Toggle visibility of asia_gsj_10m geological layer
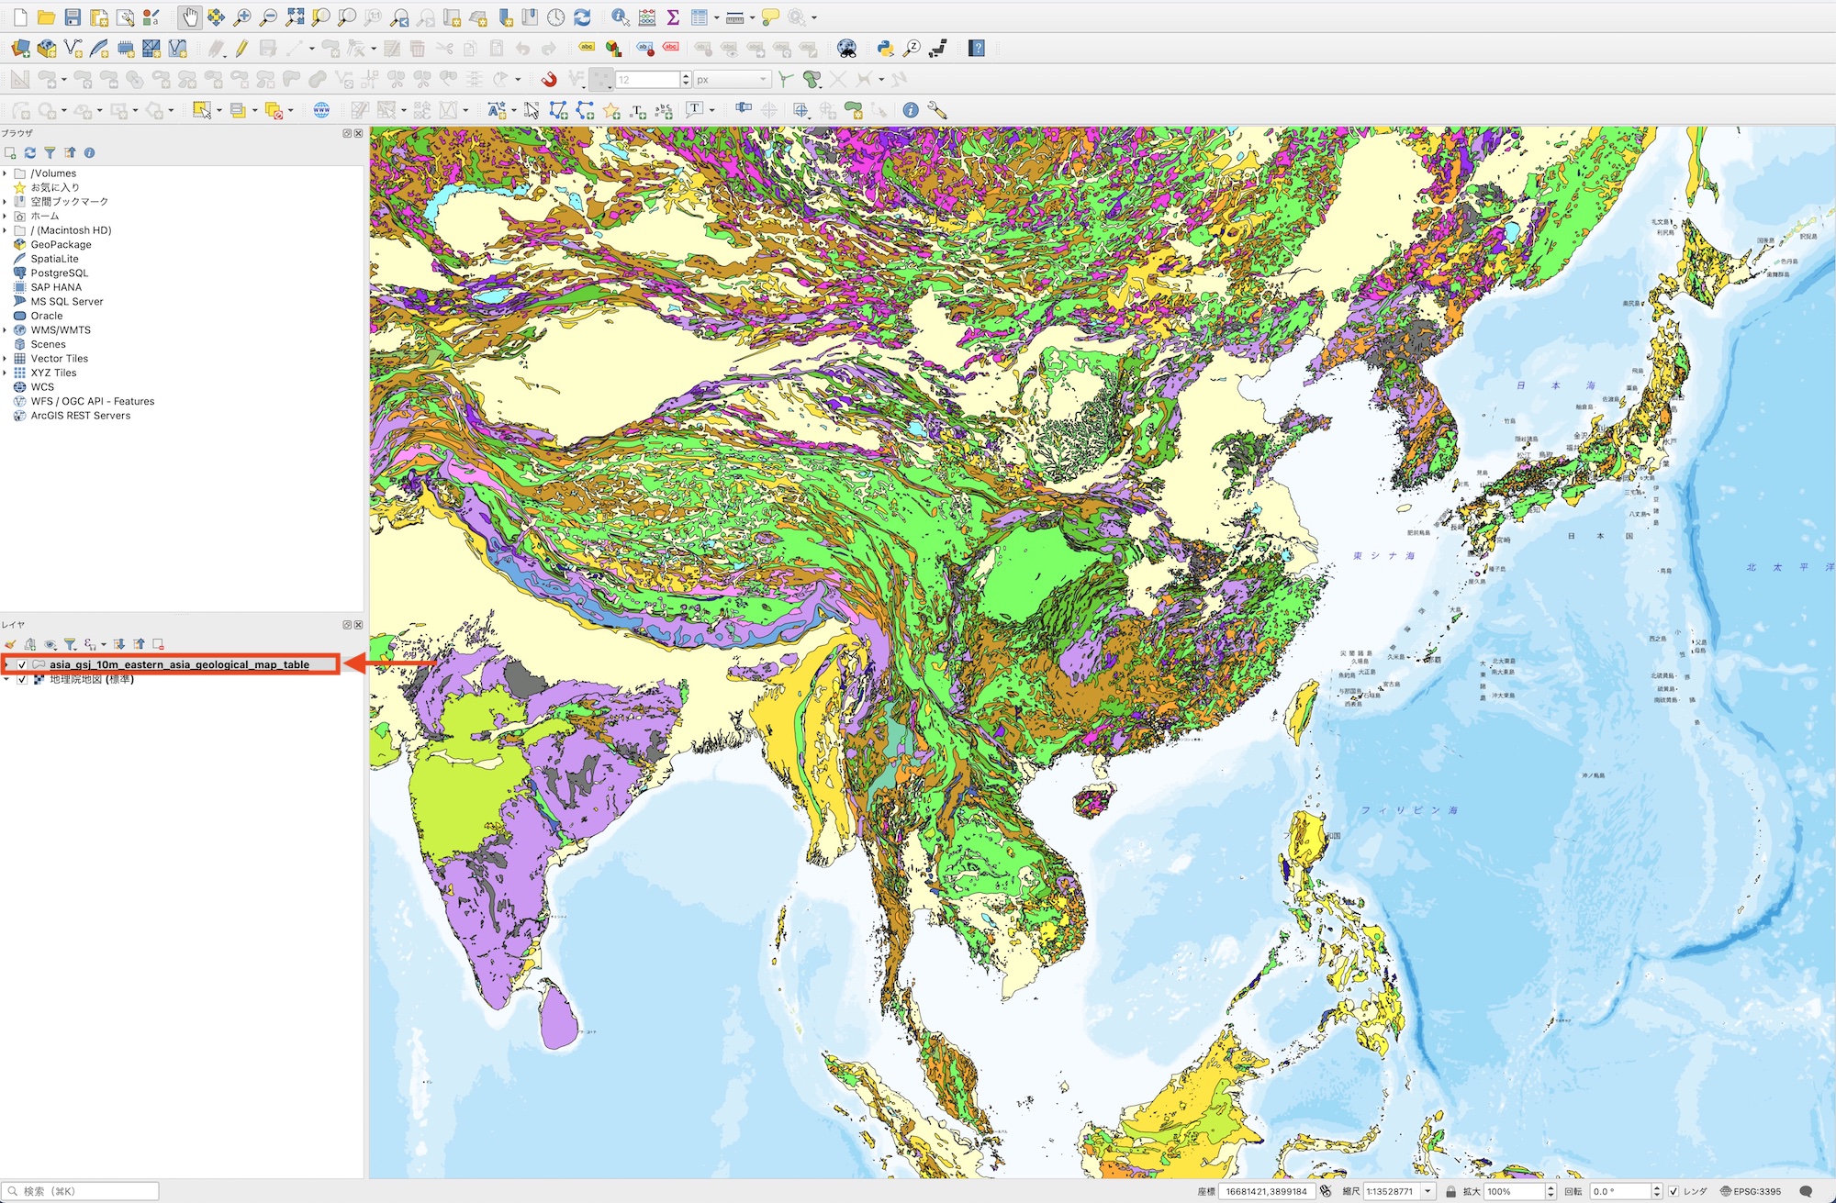Image resolution: width=1836 pixels, height=1203 pixels. 22,664
